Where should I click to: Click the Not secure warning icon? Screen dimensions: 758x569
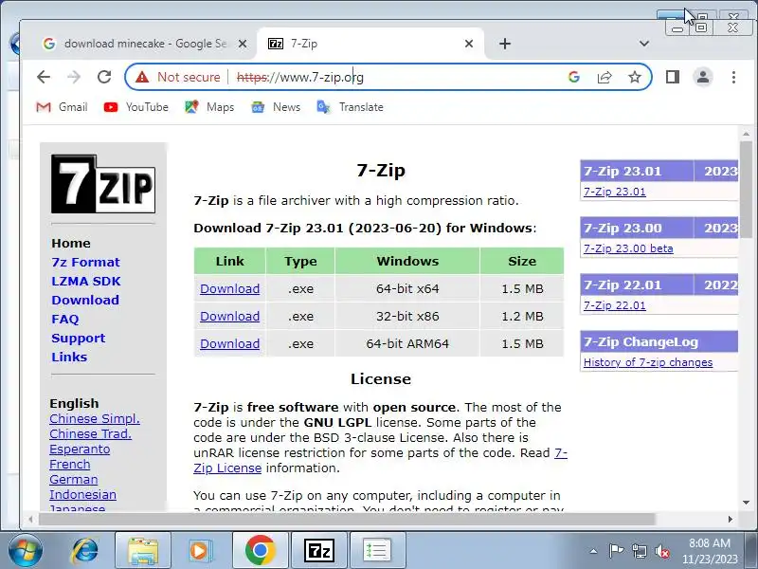142,77
